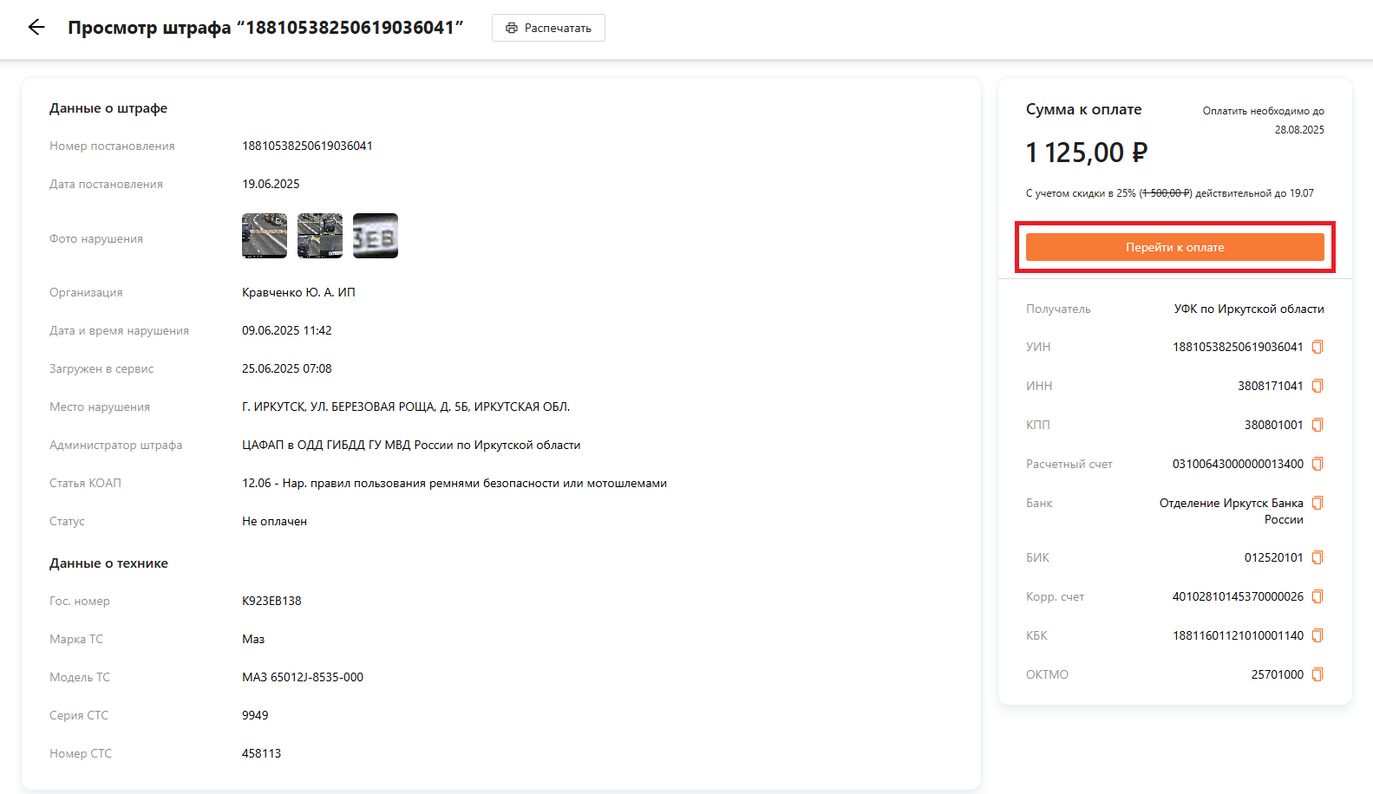Viewport: 1373px width, 794px height.
Task: Copy the Расчетный счет number
Action: pos(1317,464)
